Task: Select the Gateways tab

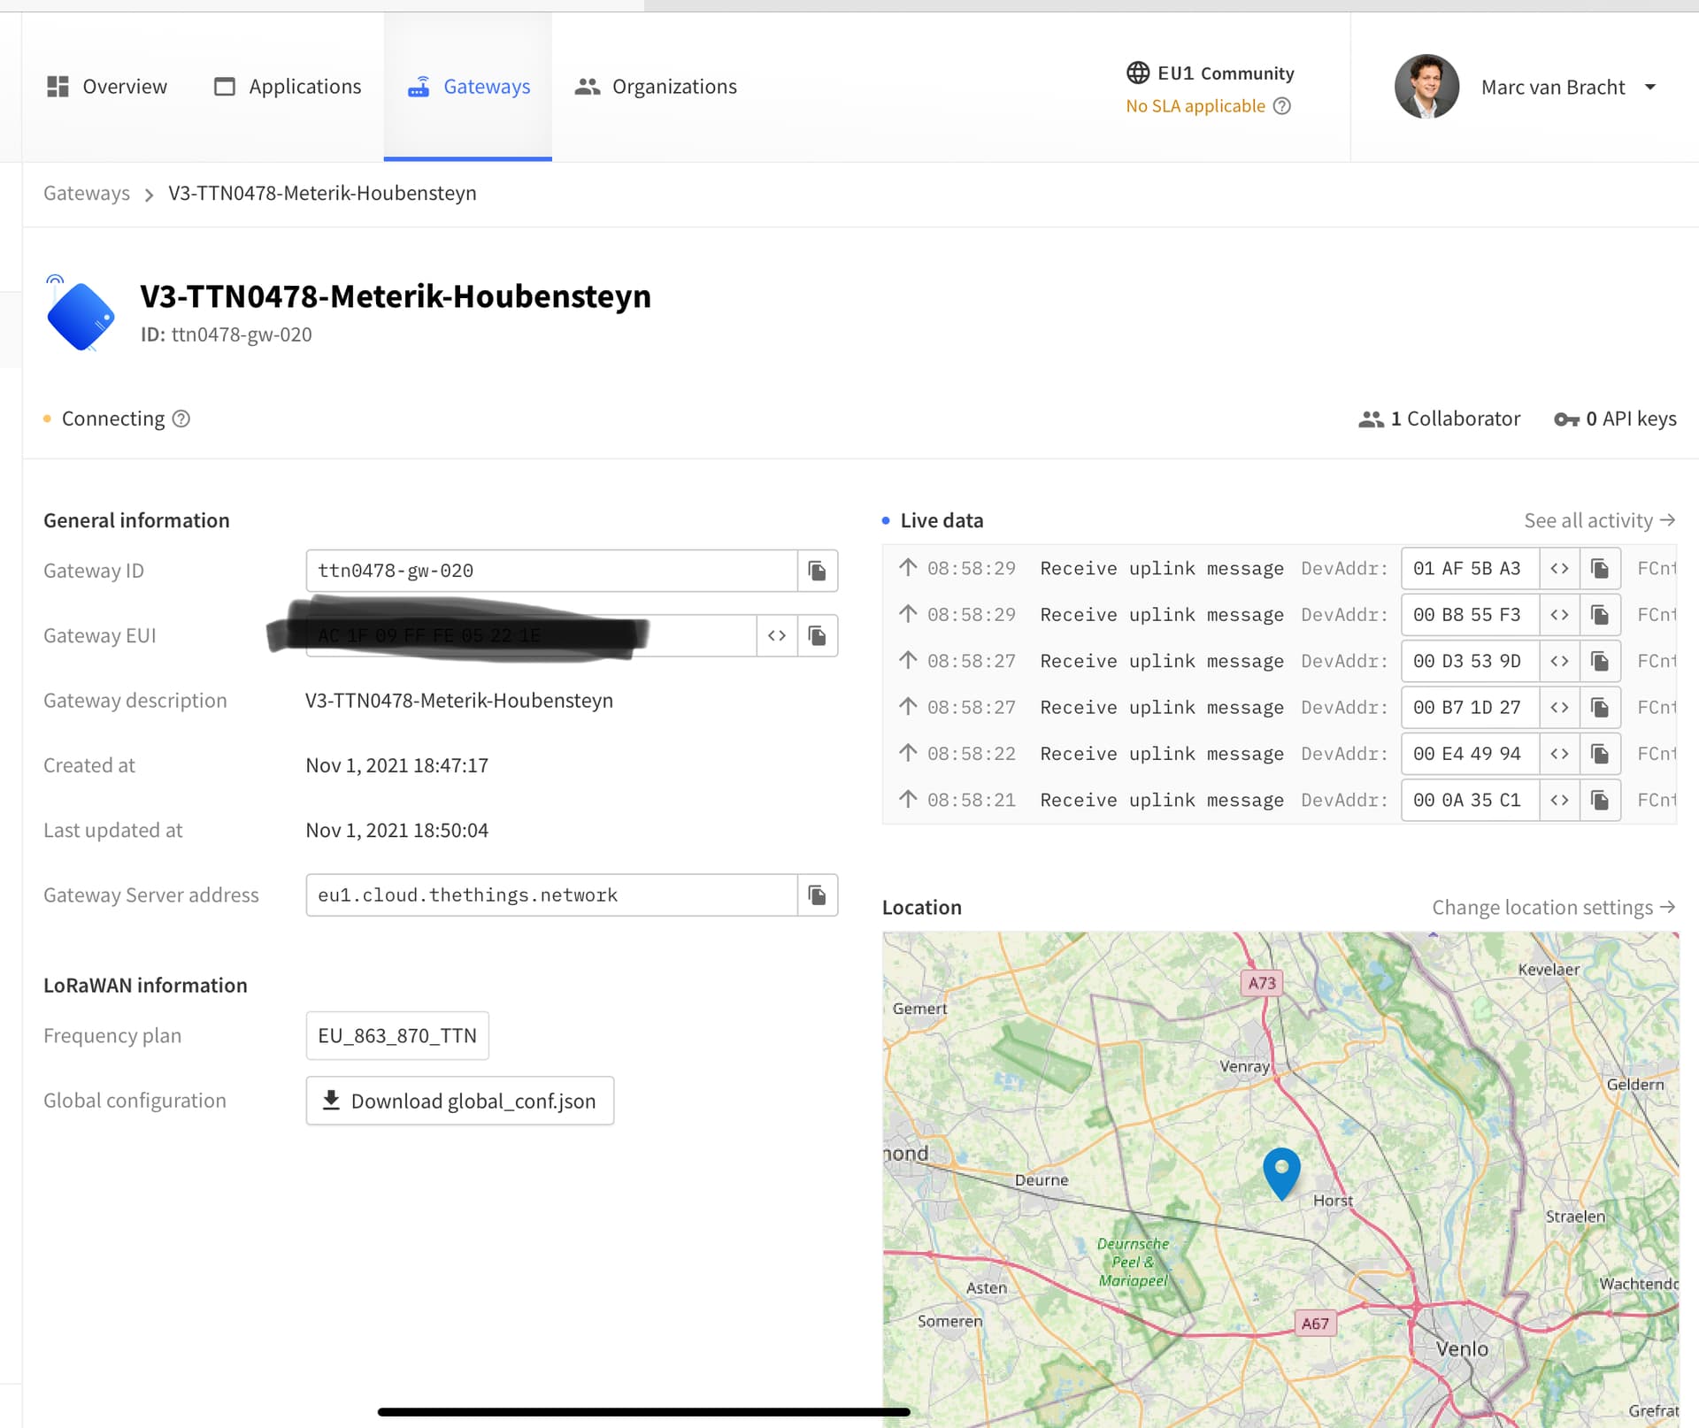Action: click(x=468, y=87)
